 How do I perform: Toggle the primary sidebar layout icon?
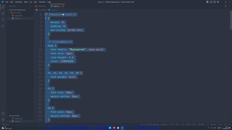point(208,2)
